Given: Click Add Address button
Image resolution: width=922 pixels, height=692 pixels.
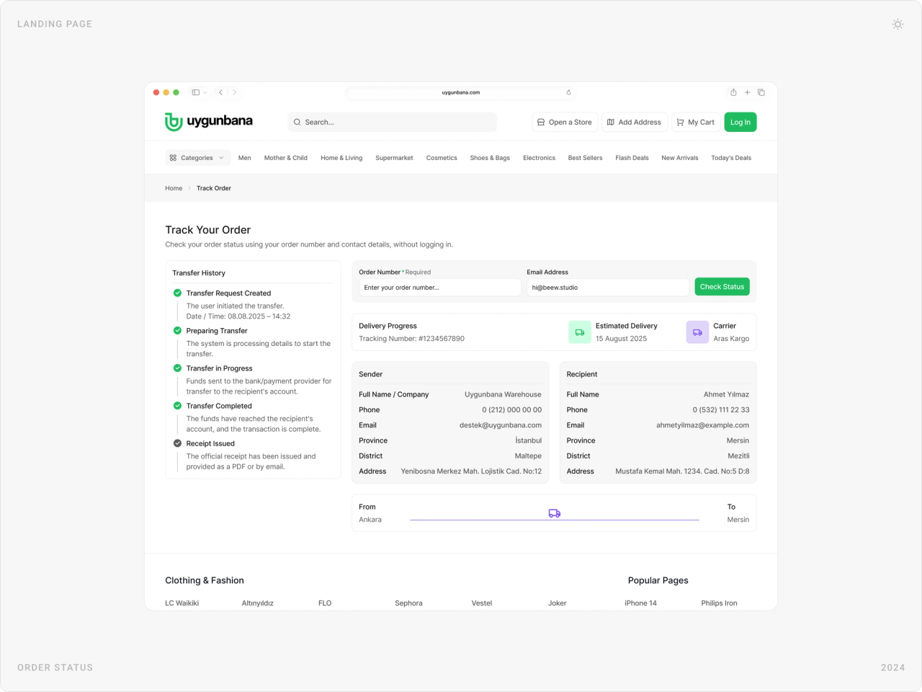Looking at the screenshot, I should point(634,123).
